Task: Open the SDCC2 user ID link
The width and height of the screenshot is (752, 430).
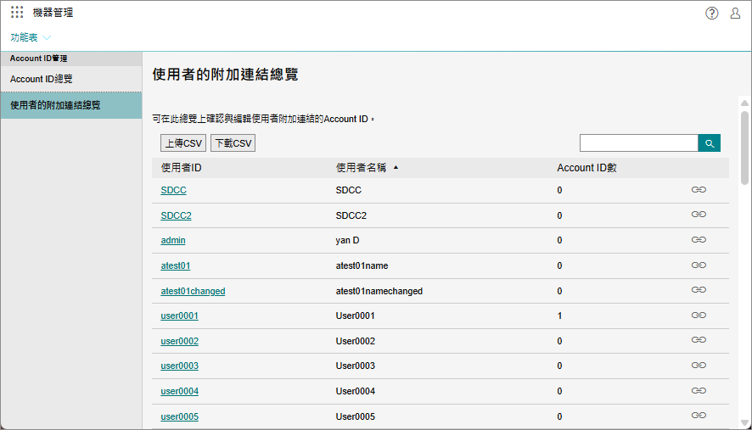Action: pyautogui.click(x=176, y=215)
